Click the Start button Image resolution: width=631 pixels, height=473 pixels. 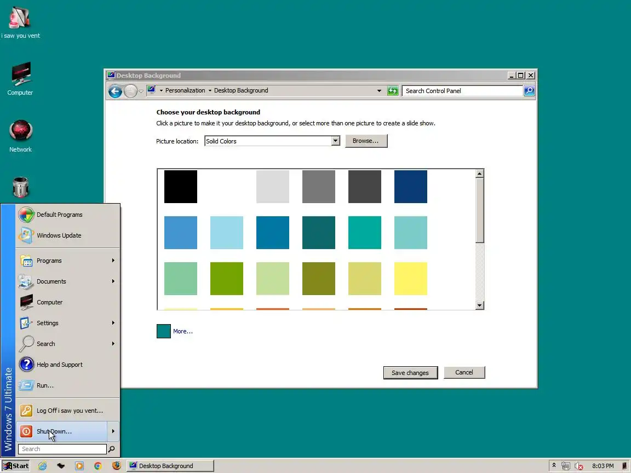16,466
